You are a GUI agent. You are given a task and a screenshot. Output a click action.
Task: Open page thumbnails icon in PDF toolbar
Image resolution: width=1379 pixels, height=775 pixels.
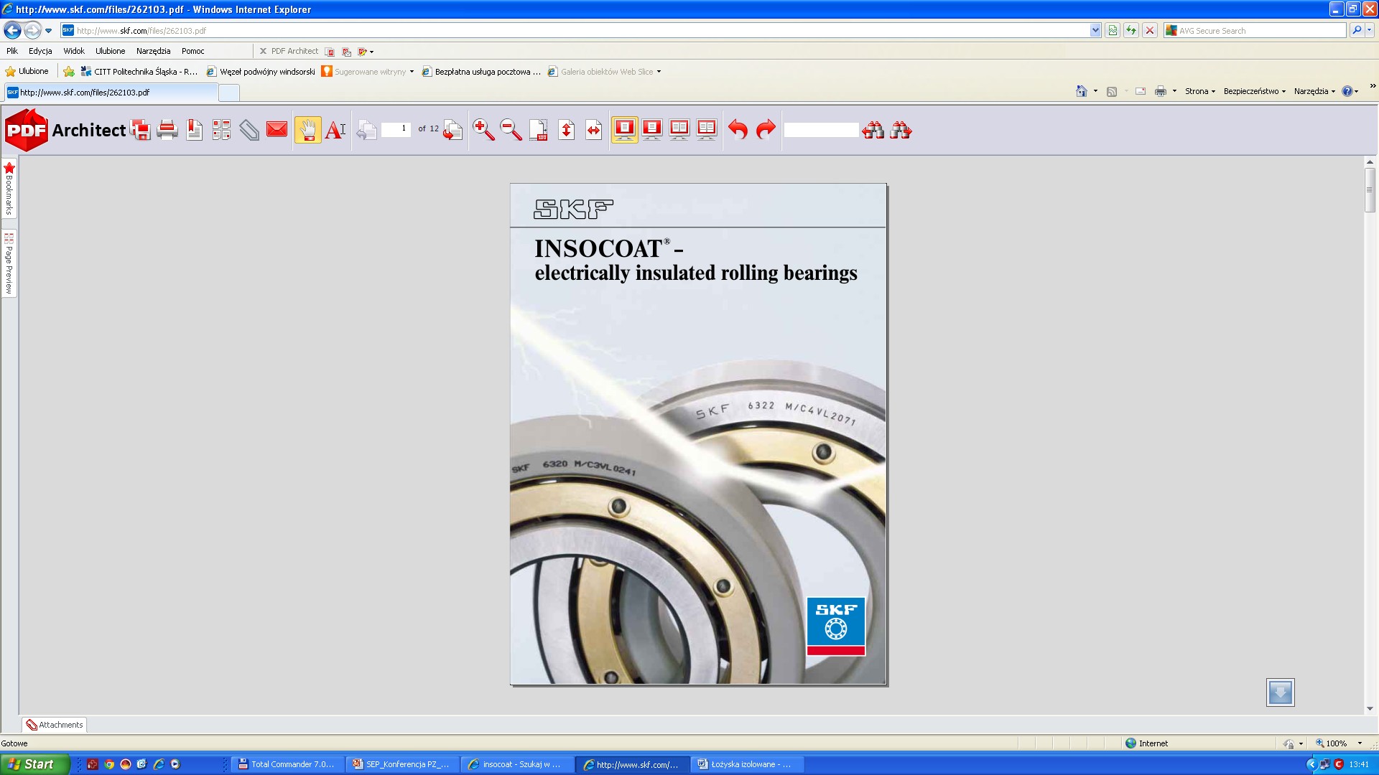[x=221, y=130]
